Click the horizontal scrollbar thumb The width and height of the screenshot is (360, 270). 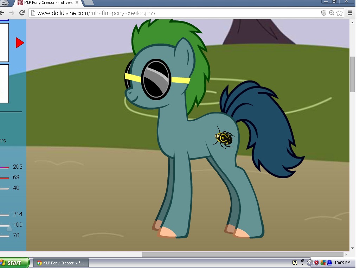pyautogui.click(x=243, y=254)
